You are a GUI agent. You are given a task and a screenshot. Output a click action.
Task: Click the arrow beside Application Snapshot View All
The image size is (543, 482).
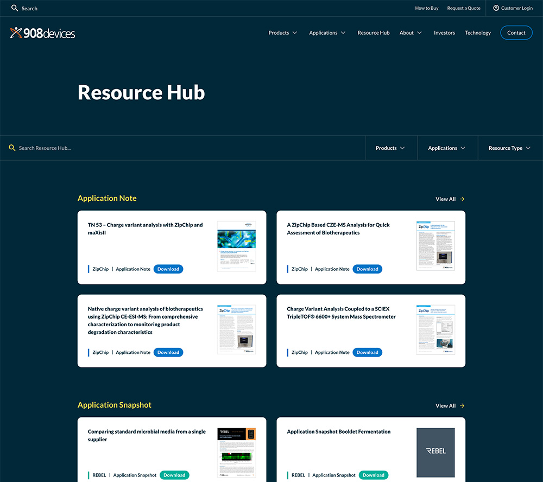point(462,406)
